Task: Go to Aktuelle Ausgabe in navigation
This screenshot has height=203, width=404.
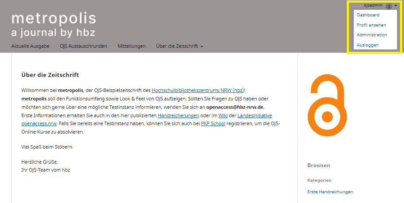Action: [30, 46]
